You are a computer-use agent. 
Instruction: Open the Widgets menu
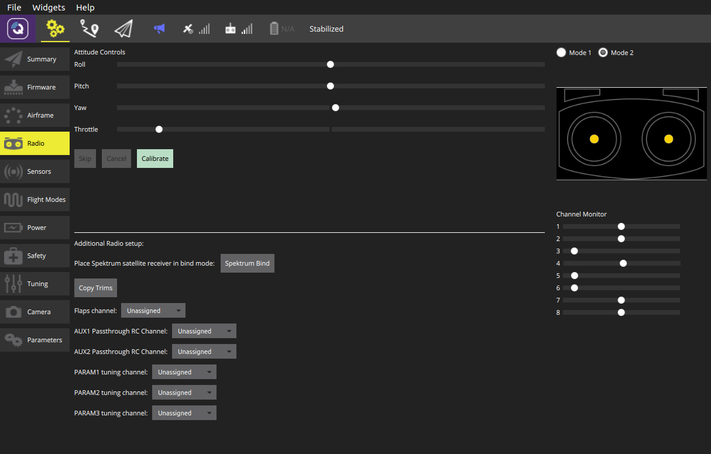(49, 8)
